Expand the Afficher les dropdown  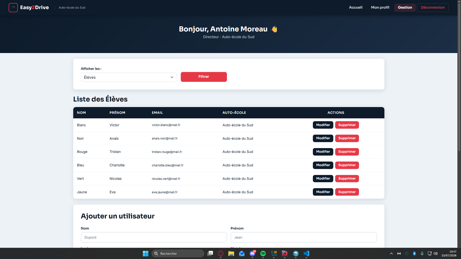click(x=129, y=77)
